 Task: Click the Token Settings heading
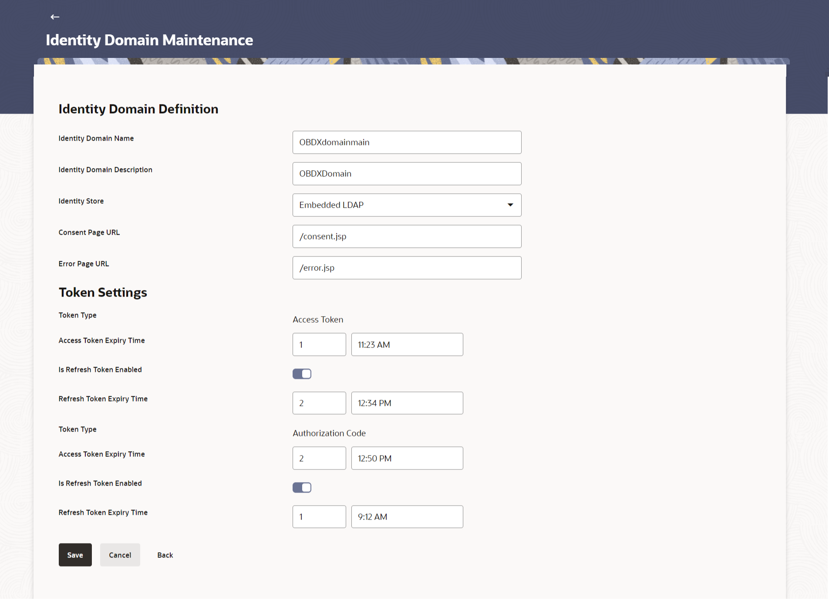coord(103,292)
